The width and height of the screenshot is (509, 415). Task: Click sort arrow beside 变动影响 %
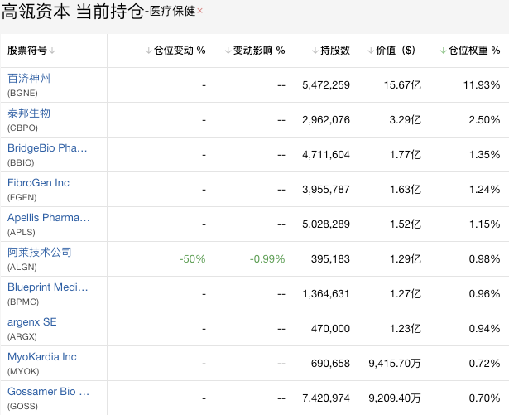point(228,51)
